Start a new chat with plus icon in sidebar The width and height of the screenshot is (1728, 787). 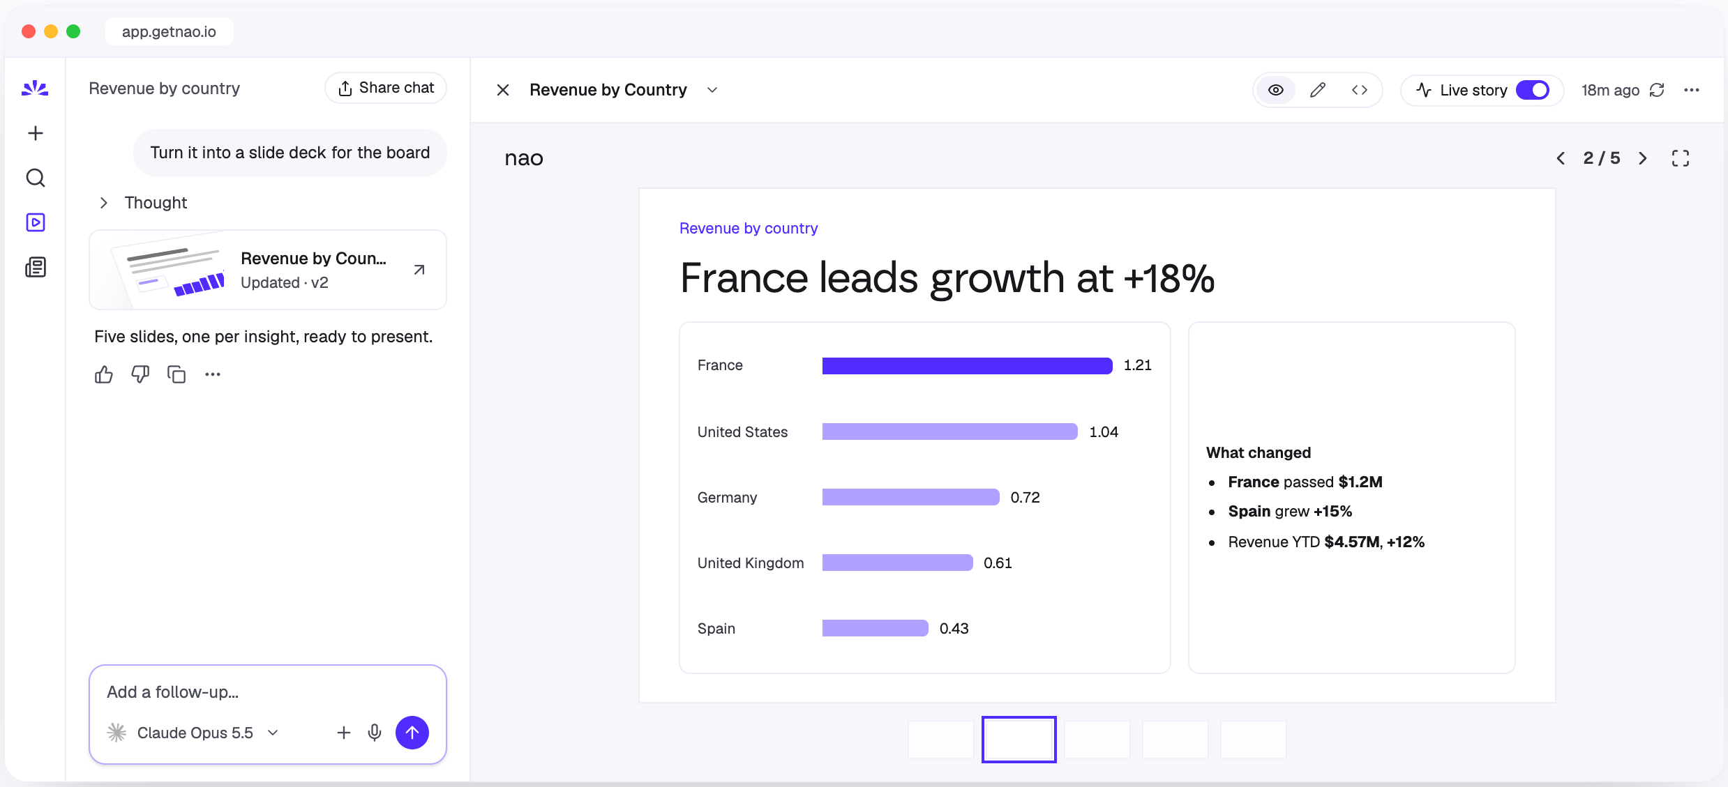pos(35,133)
